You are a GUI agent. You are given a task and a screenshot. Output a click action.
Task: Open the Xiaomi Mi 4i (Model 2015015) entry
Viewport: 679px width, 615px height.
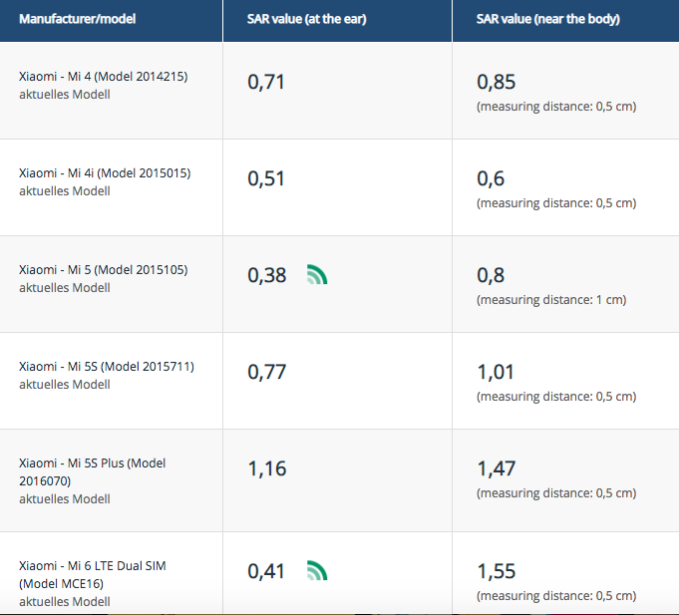coord(105,173)
